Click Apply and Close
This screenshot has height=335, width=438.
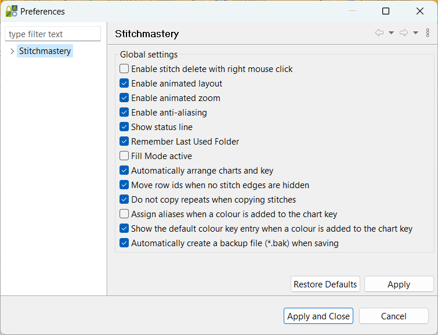click(x=318, y=316)
